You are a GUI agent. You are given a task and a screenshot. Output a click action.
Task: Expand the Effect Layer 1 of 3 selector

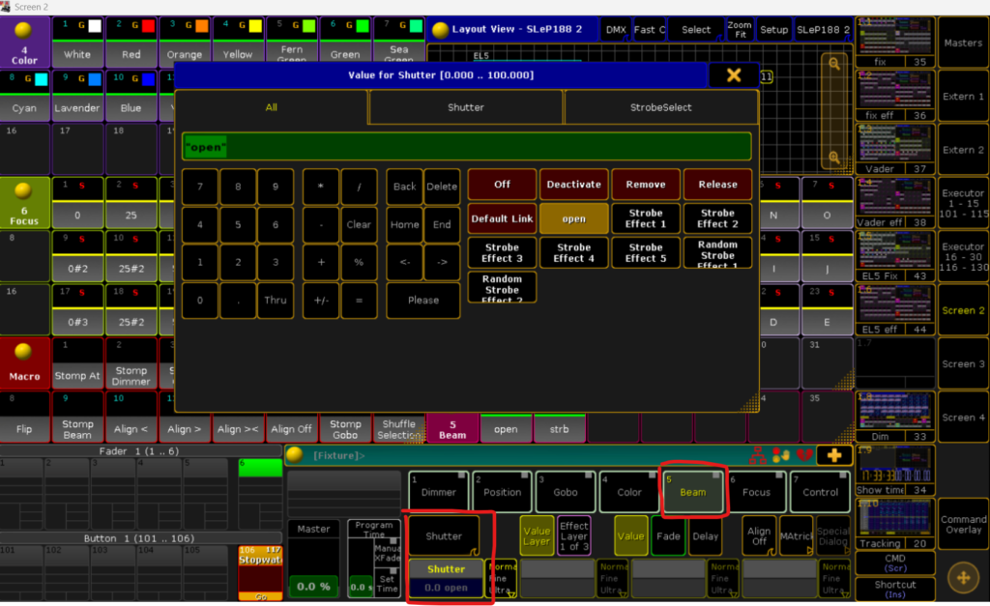click(574, 535)
